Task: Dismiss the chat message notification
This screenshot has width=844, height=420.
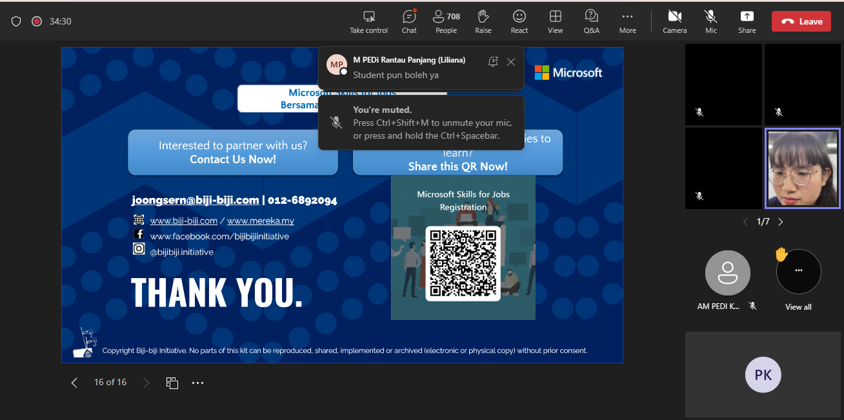Action: pos(511,62)
